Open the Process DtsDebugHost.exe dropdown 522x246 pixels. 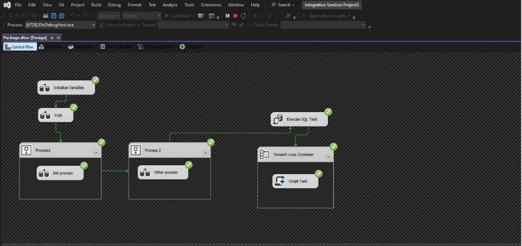[60, 25]
